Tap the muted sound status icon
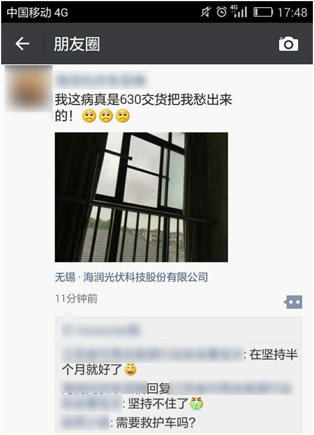Screen dimensions: 314x435 click(205, 12)
